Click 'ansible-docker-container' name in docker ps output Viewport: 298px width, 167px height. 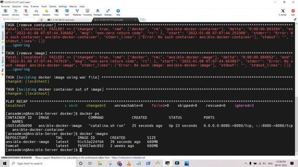pyautogui.click(x=38, y=130)
